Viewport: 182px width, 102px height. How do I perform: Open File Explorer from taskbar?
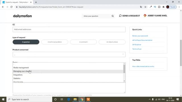coord(75,99)
